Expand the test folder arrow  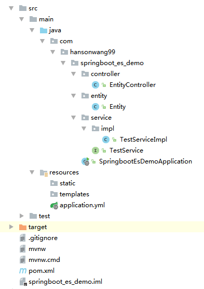click(22, 216)
